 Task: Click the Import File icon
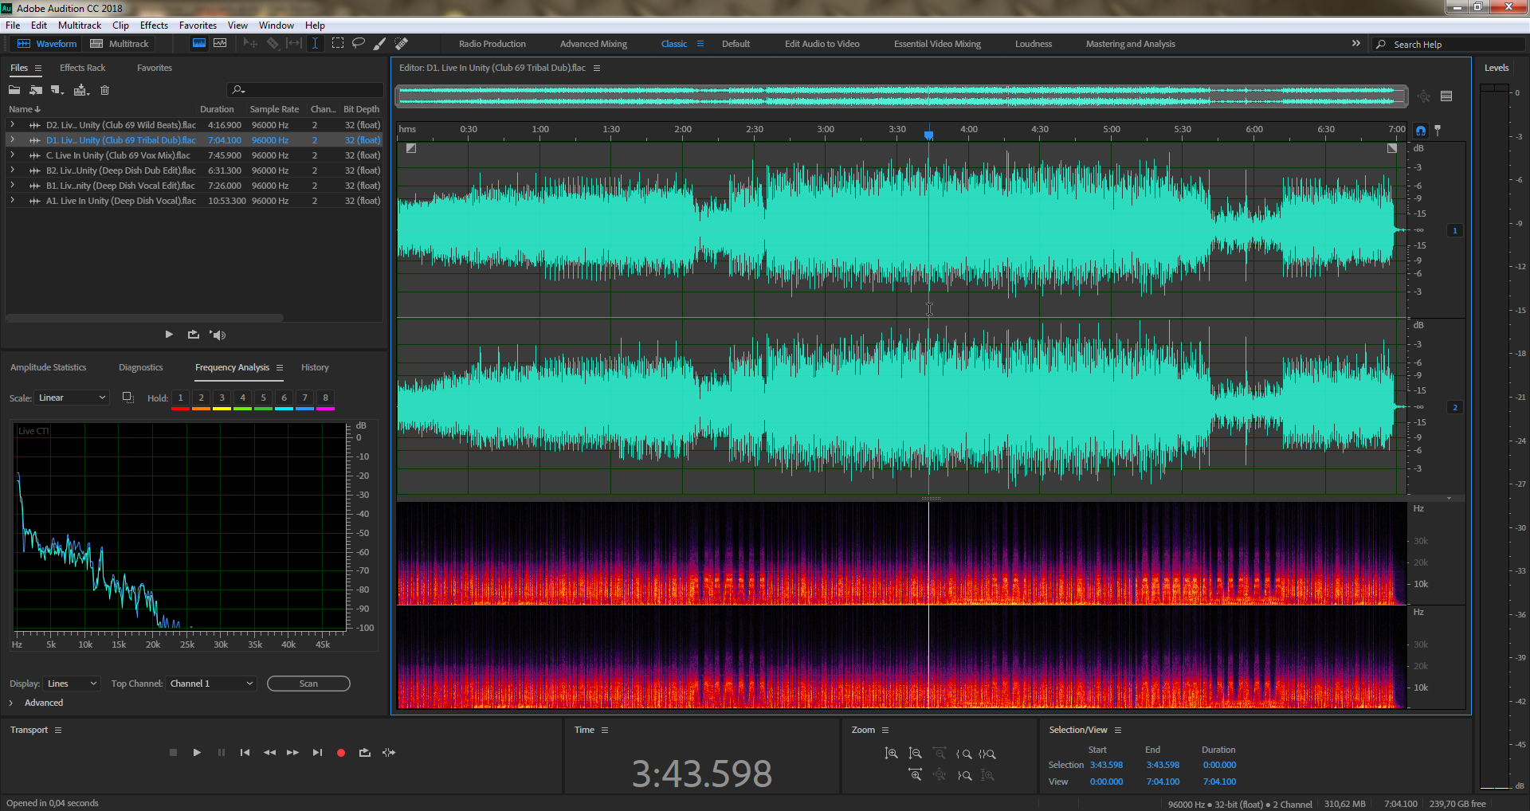coord(36,90)
